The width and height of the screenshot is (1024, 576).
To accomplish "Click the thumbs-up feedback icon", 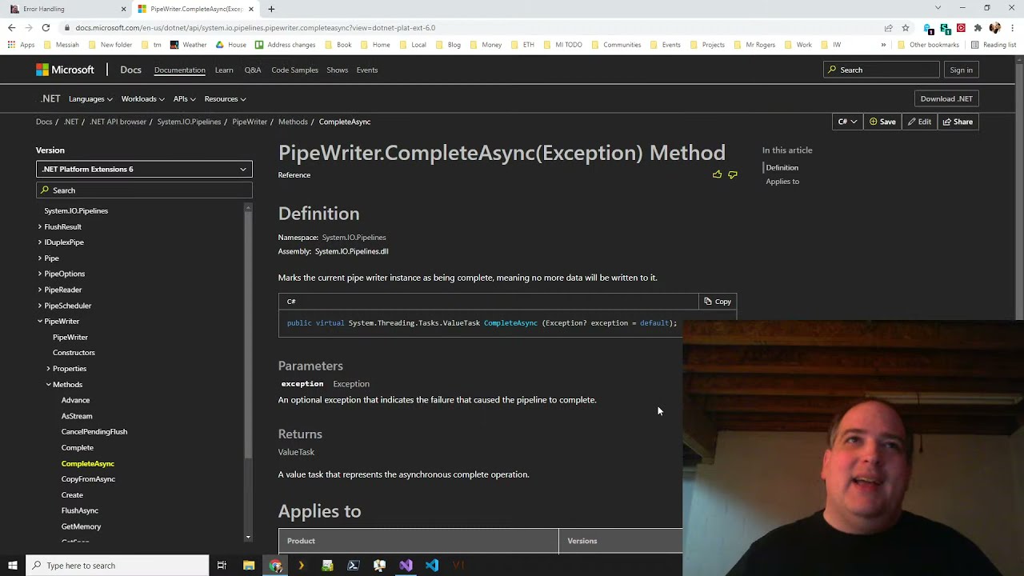I will [x=717, y=174].
